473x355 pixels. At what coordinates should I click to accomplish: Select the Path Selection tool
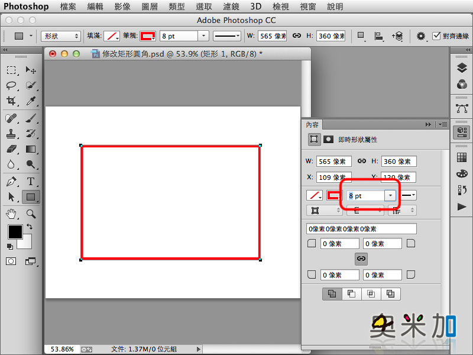coord(11,197)
